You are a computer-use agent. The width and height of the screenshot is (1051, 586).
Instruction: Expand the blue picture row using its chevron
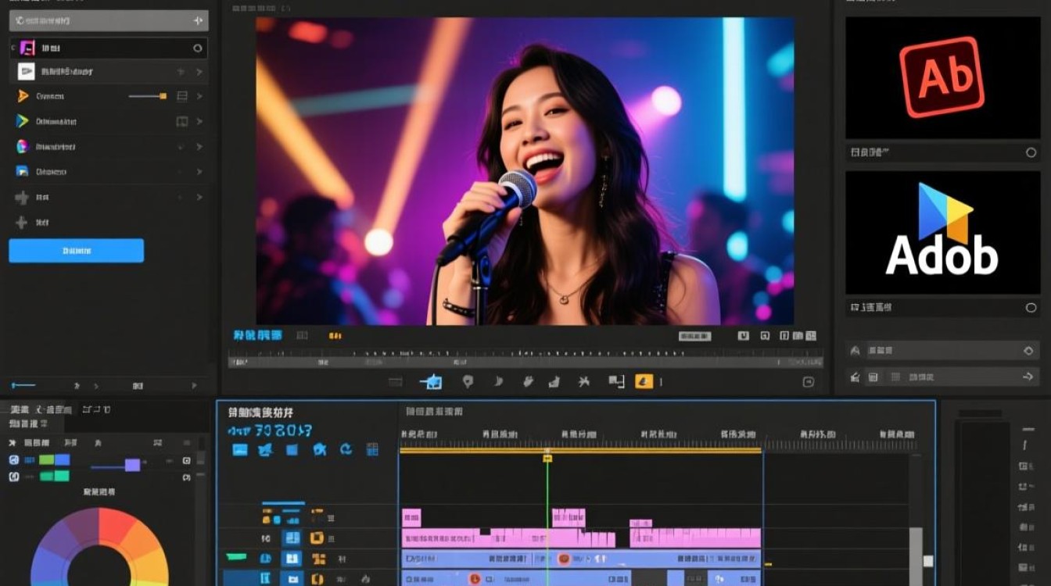tap(199, 172)
